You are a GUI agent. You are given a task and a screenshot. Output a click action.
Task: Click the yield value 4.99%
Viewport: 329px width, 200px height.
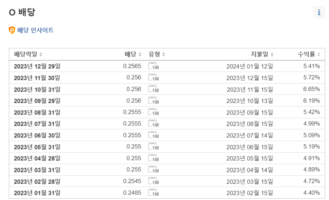click(312, 123)
